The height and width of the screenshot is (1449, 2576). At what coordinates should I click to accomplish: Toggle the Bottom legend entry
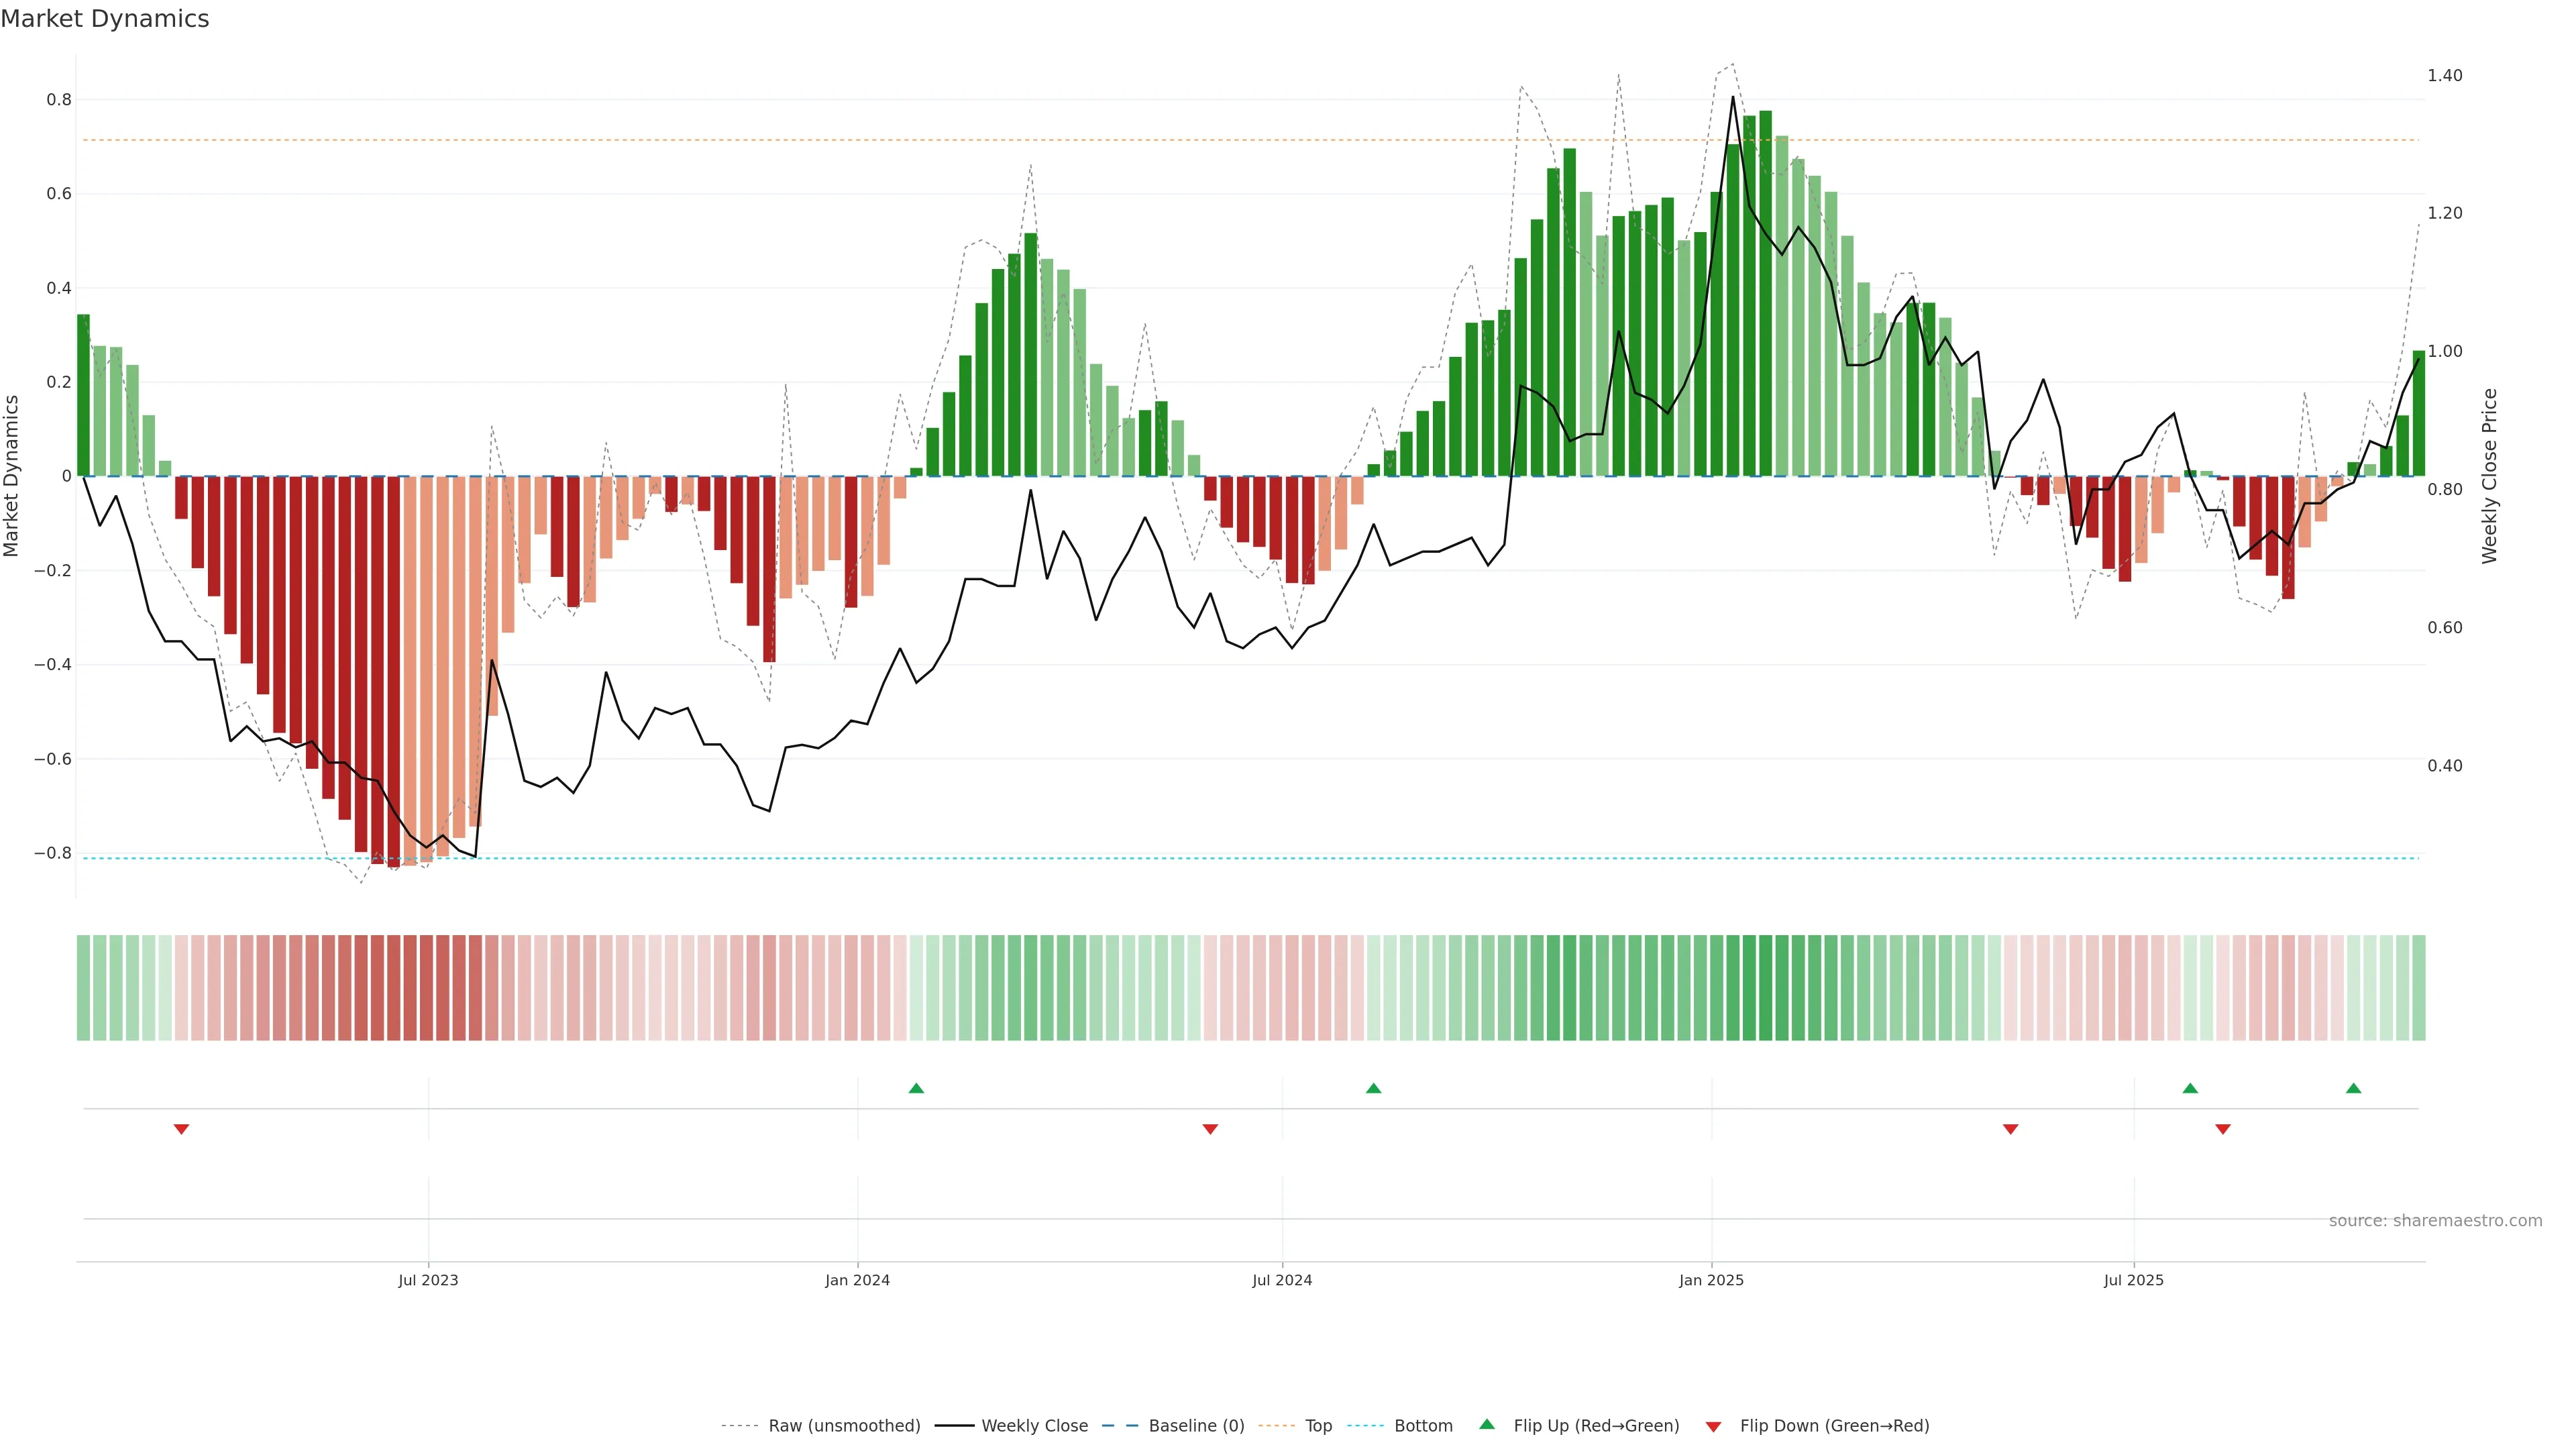coord(1423,1426)
